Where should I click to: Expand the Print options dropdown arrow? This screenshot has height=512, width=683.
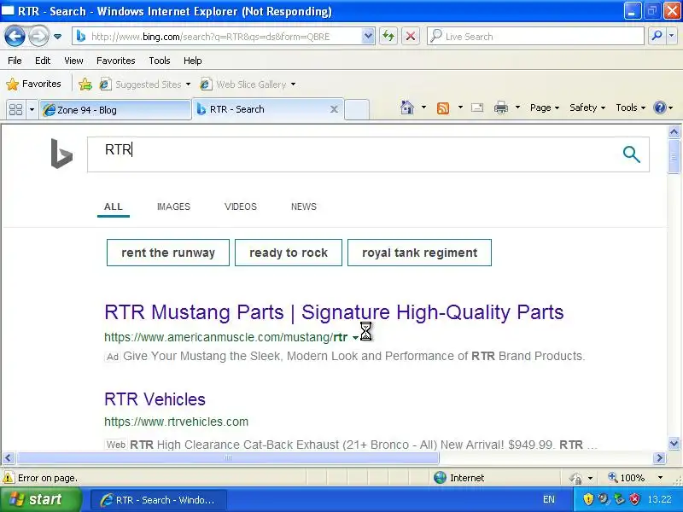[517, 108]
